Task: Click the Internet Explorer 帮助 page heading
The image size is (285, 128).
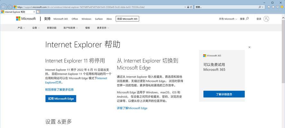Action: (83, 44)
